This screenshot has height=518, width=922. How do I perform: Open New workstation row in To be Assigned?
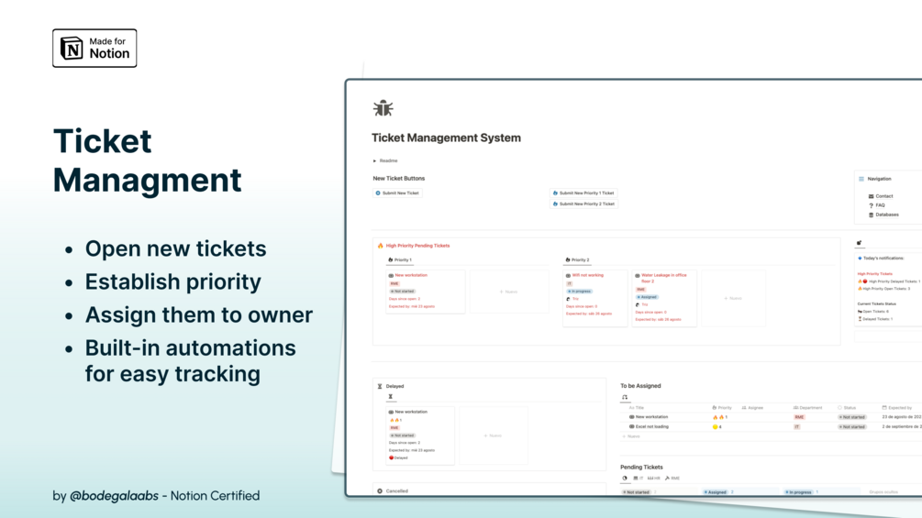[x=651, y=417]
